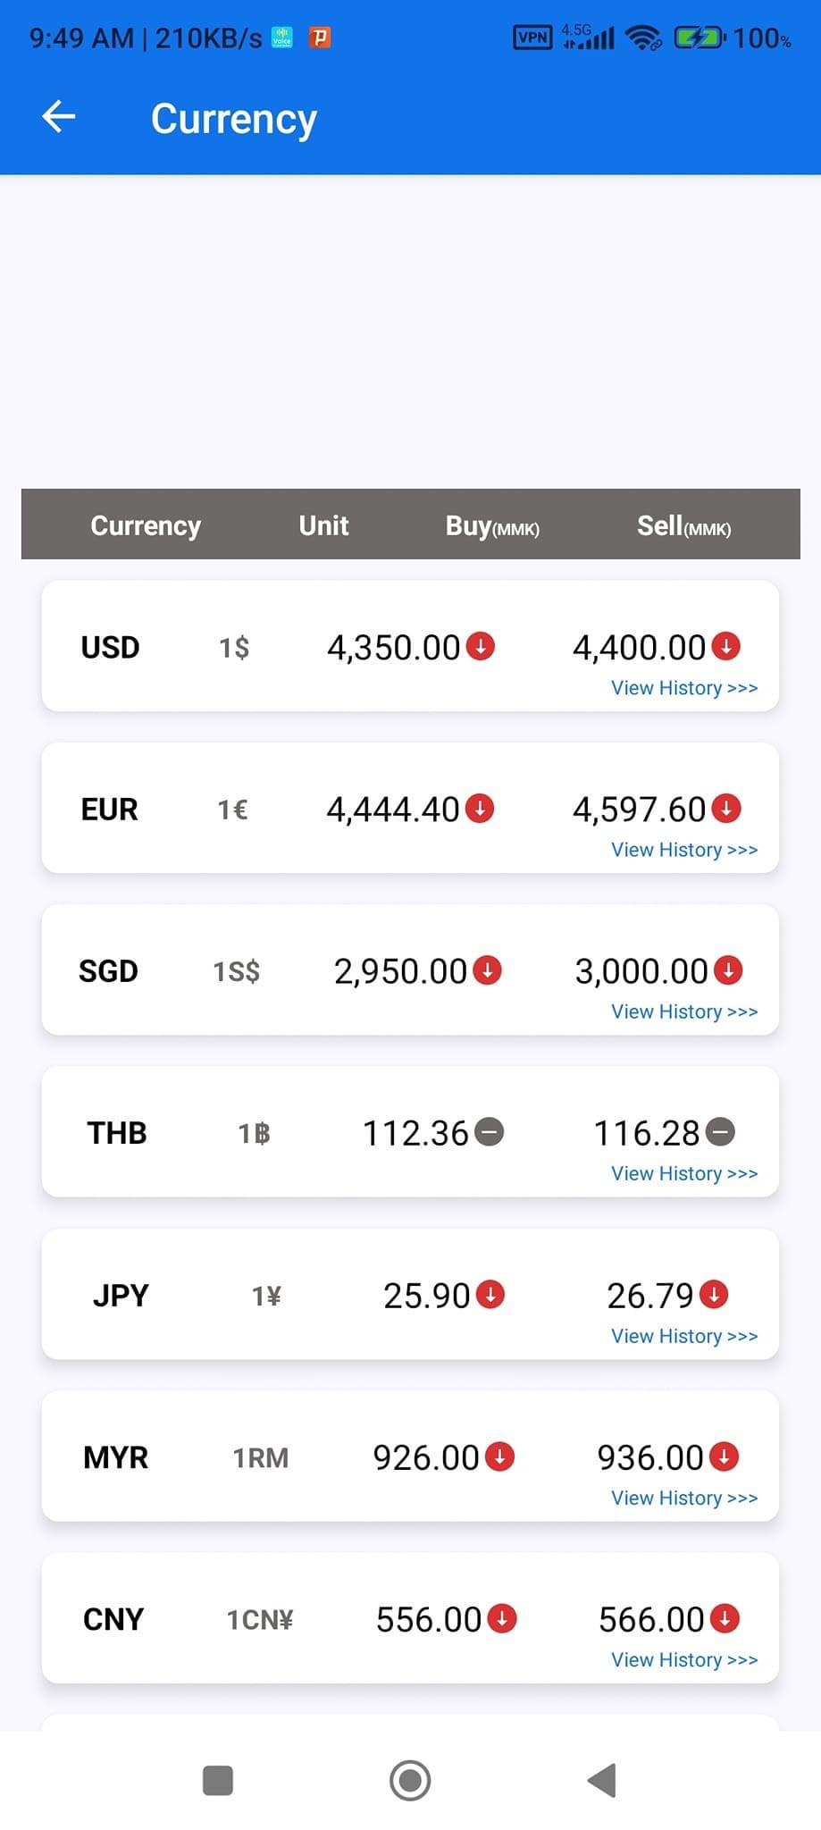The height and width of the screenshot is (1830, 821).
Task: Tap the gray unchanged icon beside THB buy rate
Action: coord(490,1132)
